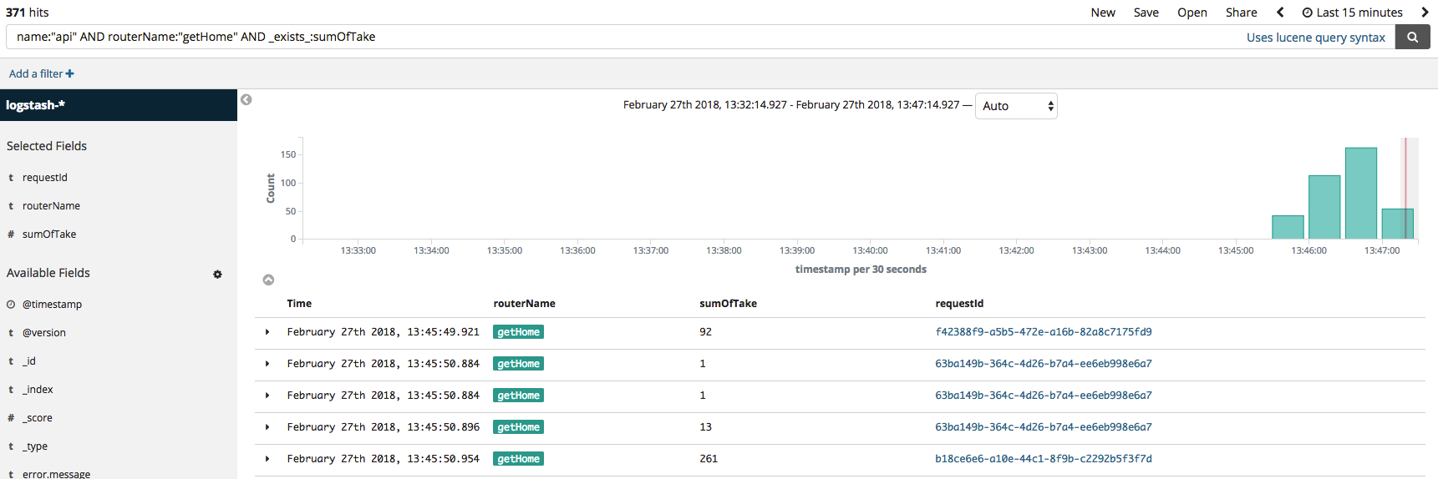Click the previous time range arrow
Screen dimensions: 1438x479
click(x=1280, y=13)
